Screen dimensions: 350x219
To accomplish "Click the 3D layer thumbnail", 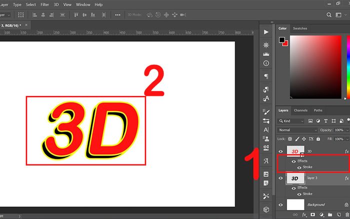I will [x=295, y=151].
